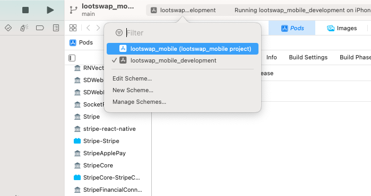Select the SocketR... target
Image resolution: width=371 pixels, height=196 pixels.
pos(89,104)
